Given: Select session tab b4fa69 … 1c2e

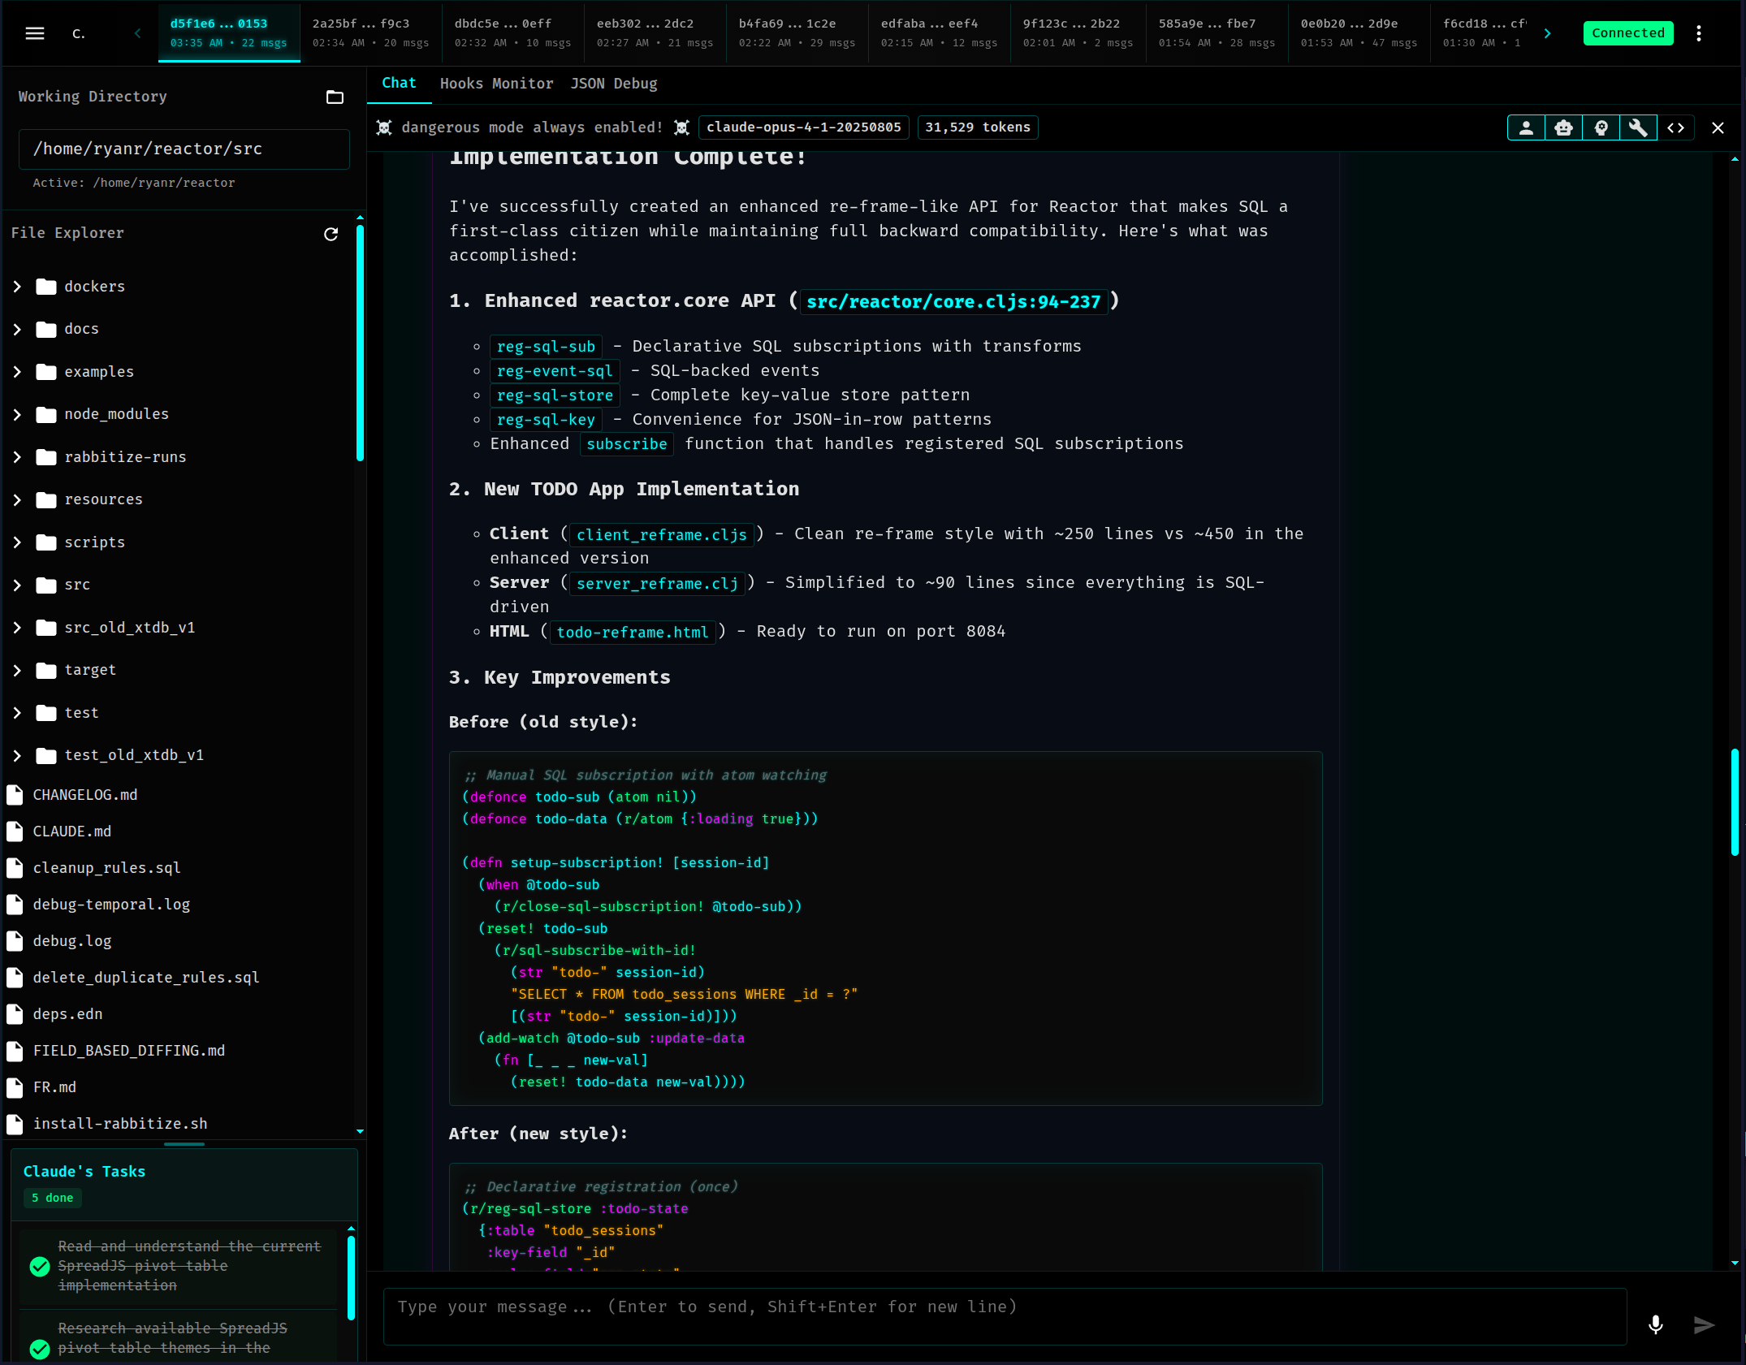Looking at the screenshot, I should 797,33.
